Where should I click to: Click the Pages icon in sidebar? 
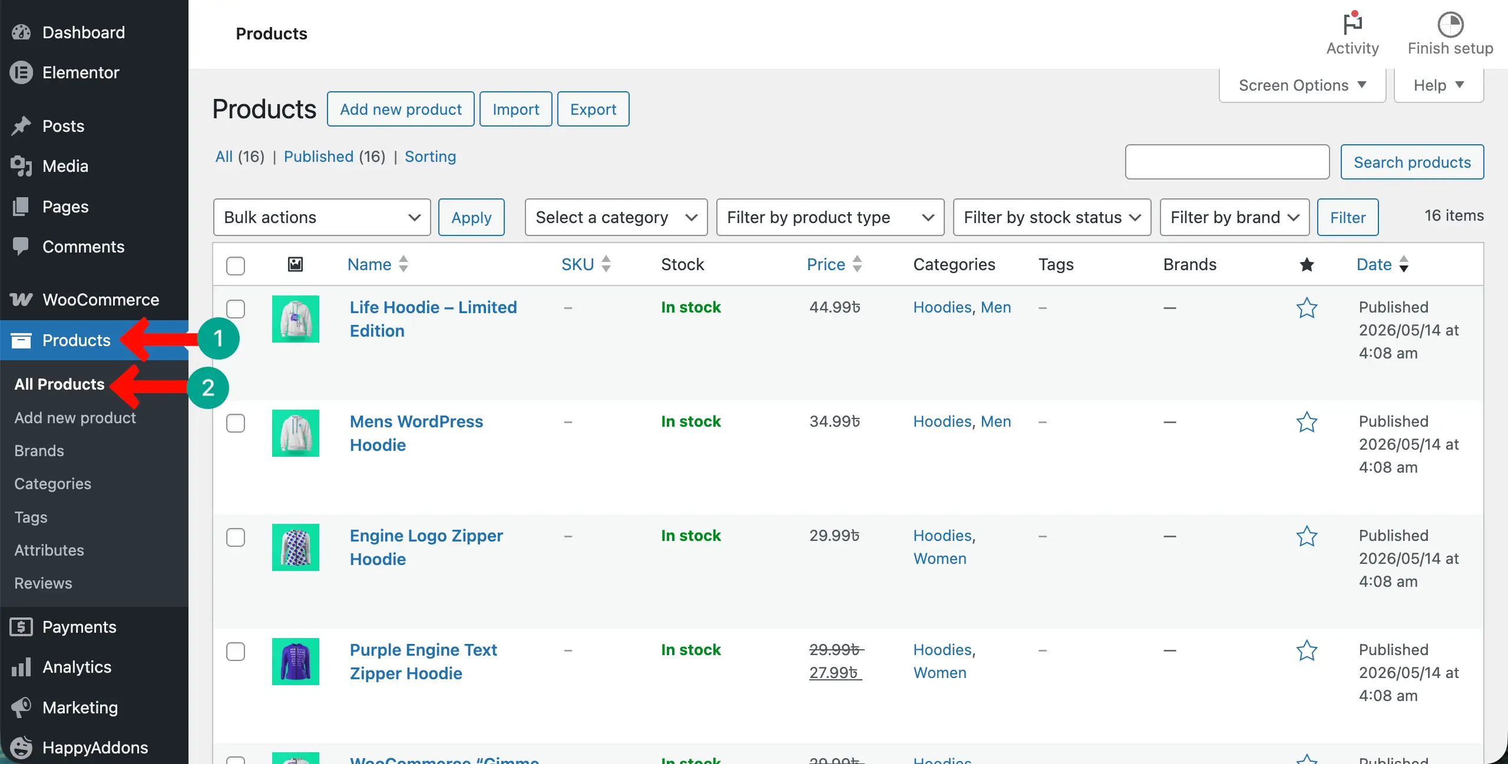coord(21,207)
